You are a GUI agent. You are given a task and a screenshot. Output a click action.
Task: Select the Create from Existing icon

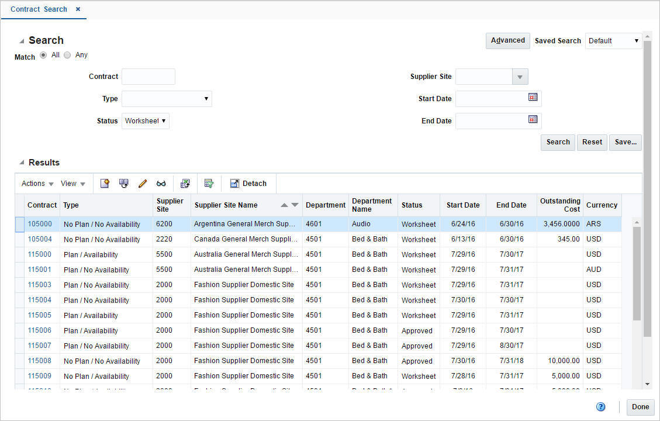click(x=123, y=183)
